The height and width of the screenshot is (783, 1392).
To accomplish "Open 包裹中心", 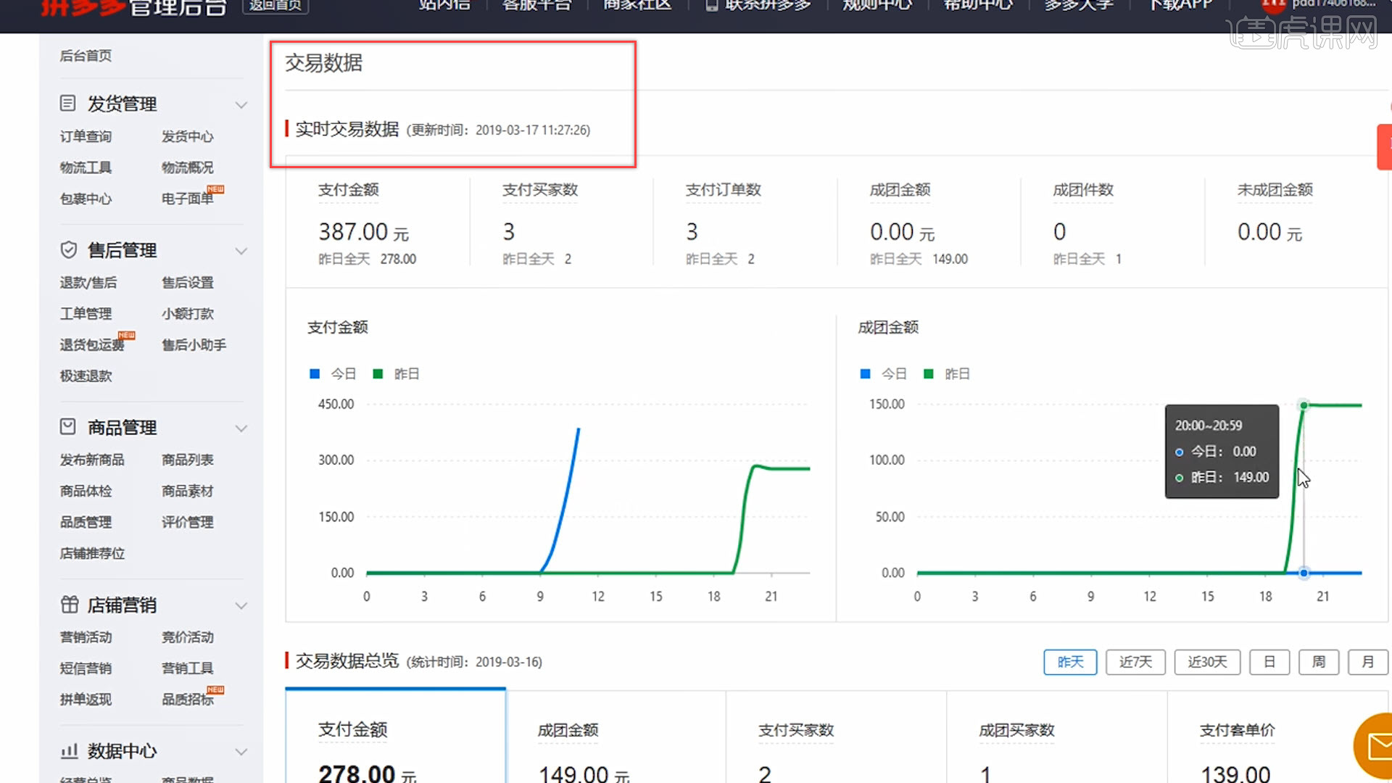I will coord(86,199).
